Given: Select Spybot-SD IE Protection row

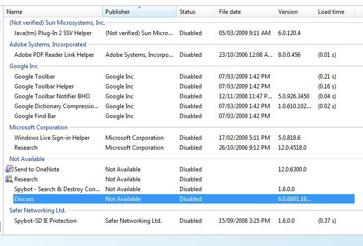Looking at the screenshot, I should (184, 221).
